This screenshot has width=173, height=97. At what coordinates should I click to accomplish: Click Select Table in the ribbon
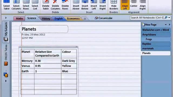pos(6,5)
